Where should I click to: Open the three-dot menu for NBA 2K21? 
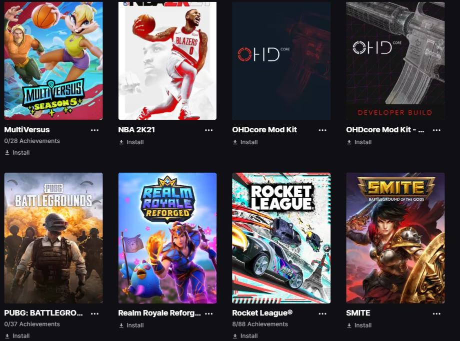208,130
